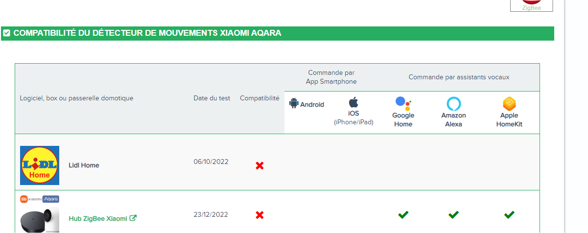Click the green check under Google Home

[x=403, y=214]
